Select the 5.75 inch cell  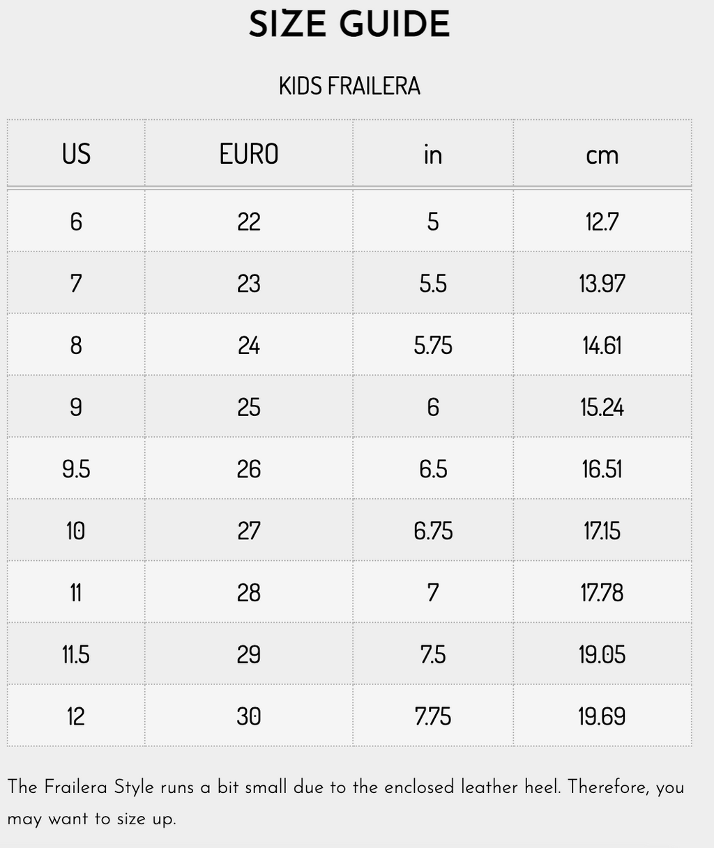[x=433, y=346]
